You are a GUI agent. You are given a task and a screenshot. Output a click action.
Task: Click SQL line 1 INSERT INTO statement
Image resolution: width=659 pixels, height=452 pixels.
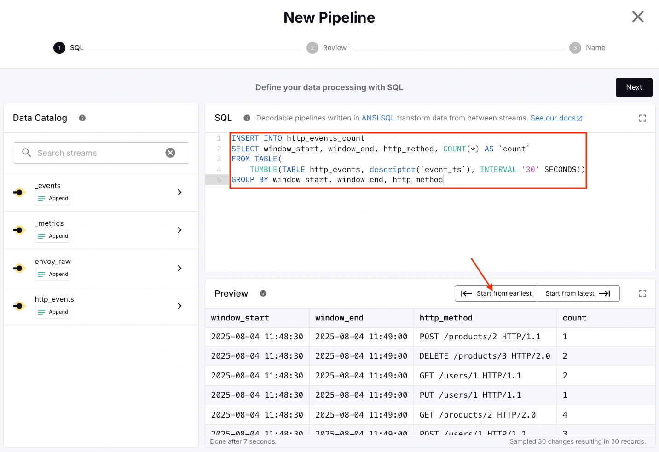point(298,138)
